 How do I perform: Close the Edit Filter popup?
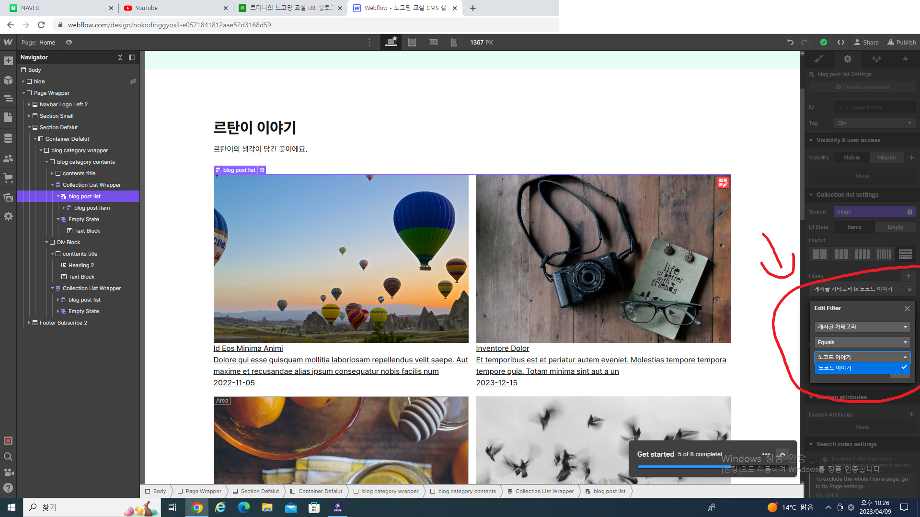click(907, 308)
